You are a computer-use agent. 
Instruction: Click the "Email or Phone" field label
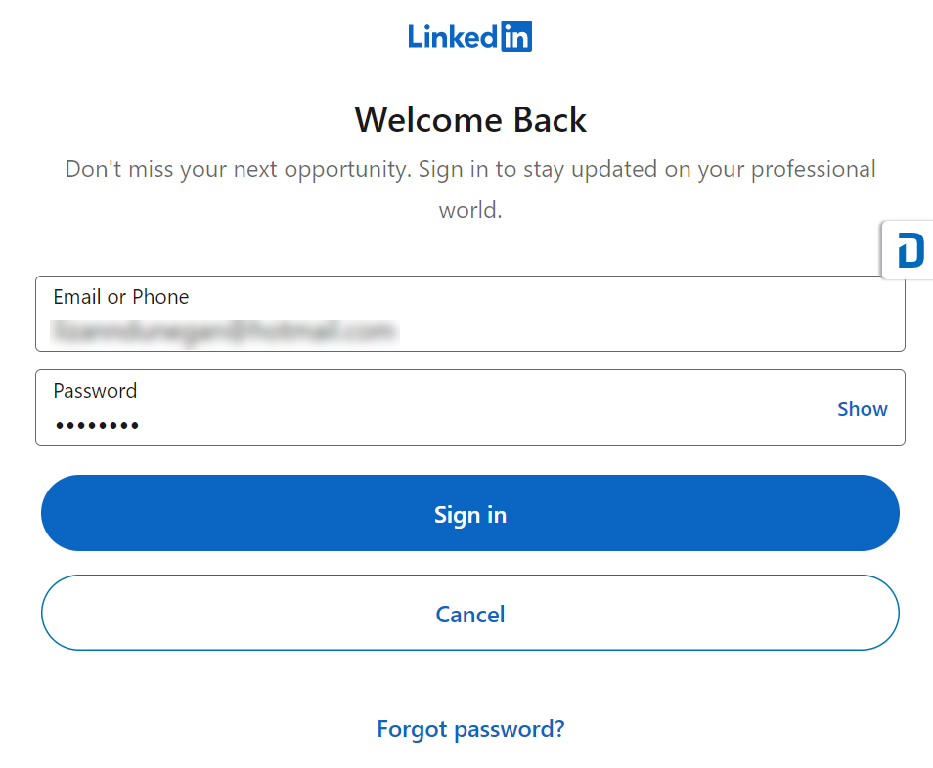click(121, 297)
